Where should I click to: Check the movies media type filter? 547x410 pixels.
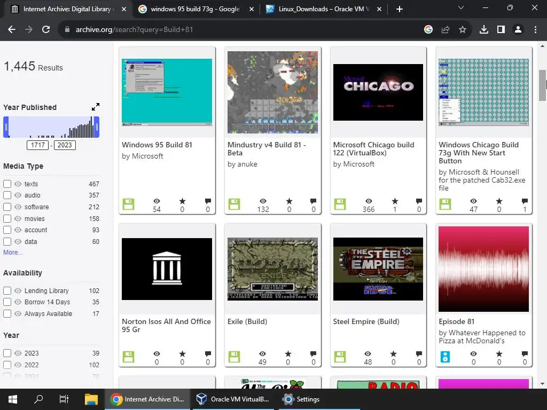coord(7,218)
